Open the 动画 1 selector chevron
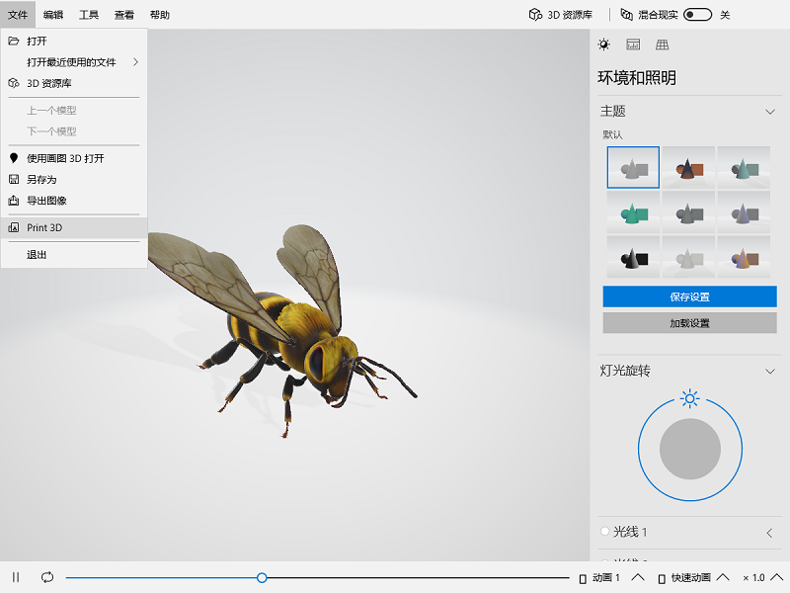 click(x=637, y=577)
